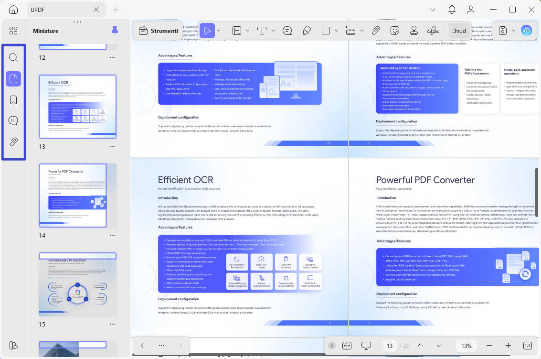Click the Chiudi close toolbar button
The height and width of the screenshot is (359, 541).
459,31
